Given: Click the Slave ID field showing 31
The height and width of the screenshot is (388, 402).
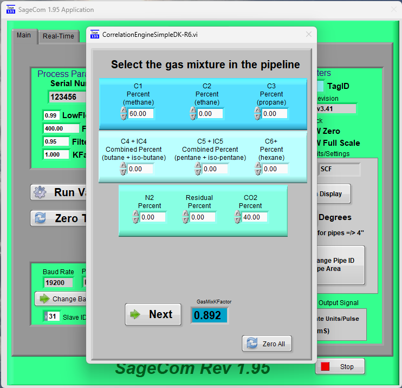Looking at the screenshot, I should coord(53,316).
